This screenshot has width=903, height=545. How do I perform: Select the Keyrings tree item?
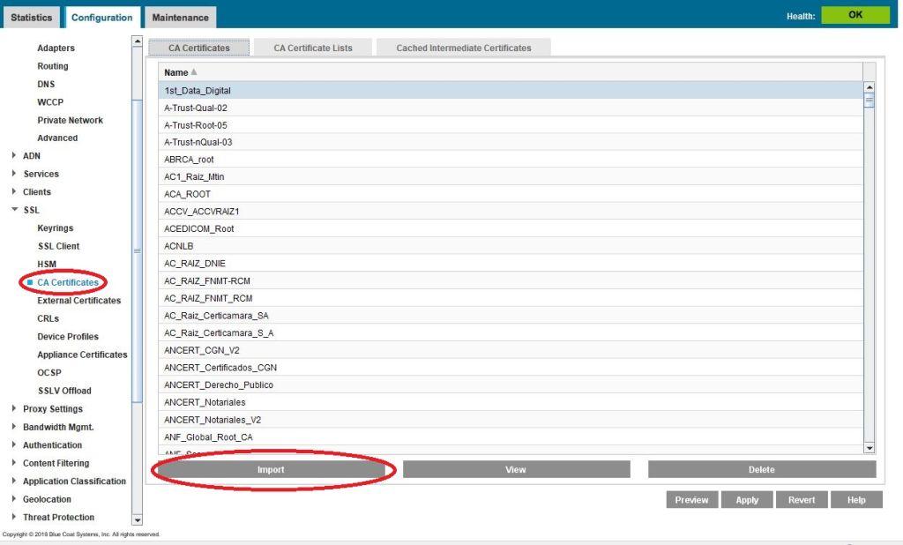pos(55,228)
